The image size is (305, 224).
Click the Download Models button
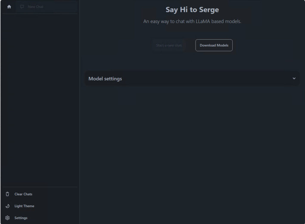(x=214, y=45)
